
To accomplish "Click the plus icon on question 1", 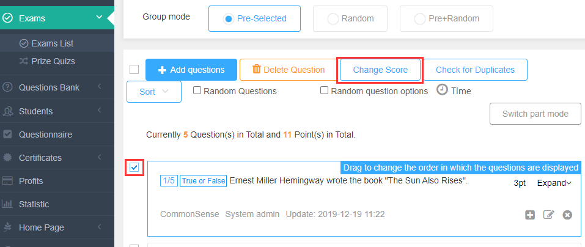I will [x=530, y=215].
